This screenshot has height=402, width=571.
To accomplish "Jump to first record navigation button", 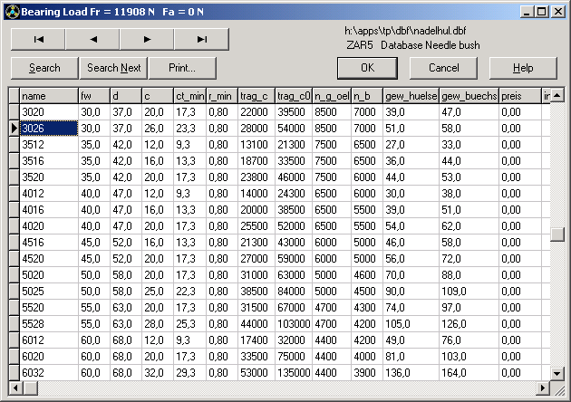I will coord(38,39).
